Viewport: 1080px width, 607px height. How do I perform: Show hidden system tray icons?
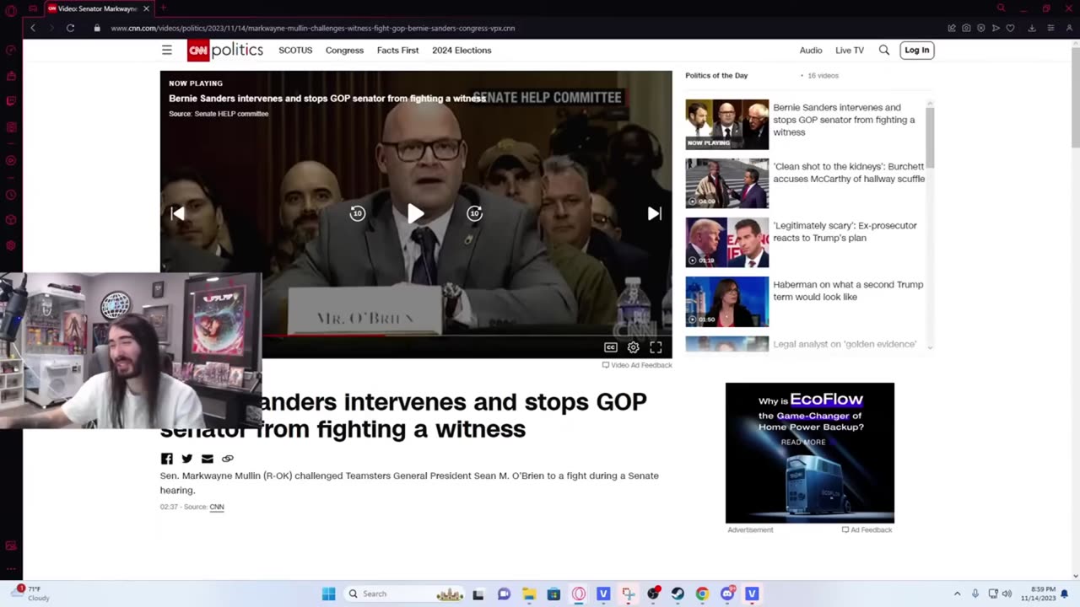coord(957,594)
